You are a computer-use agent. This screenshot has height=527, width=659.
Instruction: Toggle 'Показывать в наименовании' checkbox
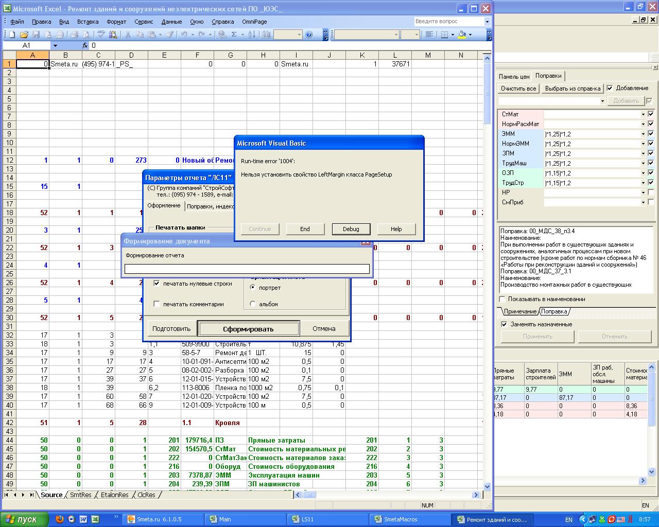[x=502, y=299]
